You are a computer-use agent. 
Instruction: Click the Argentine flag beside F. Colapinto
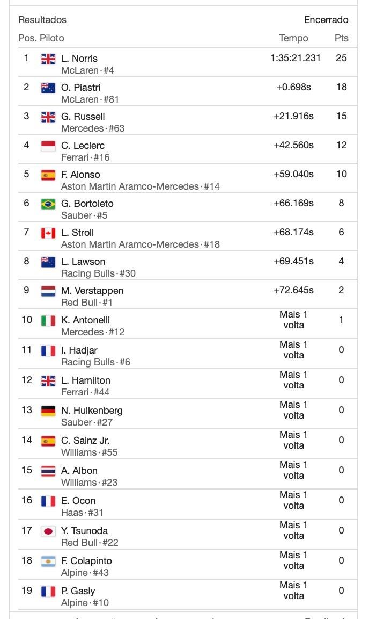[x=48, y=562]
